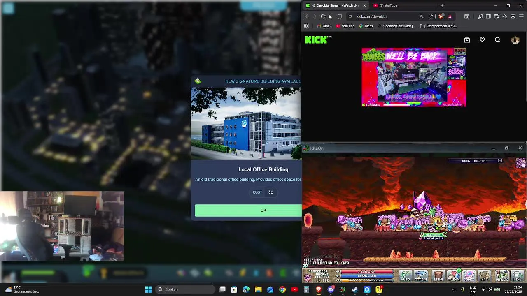Image resolution: width=527 pixels, height=296 pixels.
Task: Open the IdleOn MENU button
Action: (x=517, y=275)
